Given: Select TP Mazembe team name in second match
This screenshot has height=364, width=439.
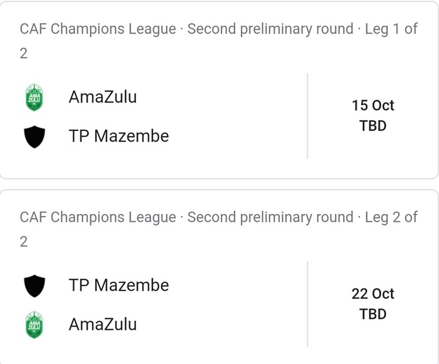Looking at the screenshot, I should pos(119,285).
